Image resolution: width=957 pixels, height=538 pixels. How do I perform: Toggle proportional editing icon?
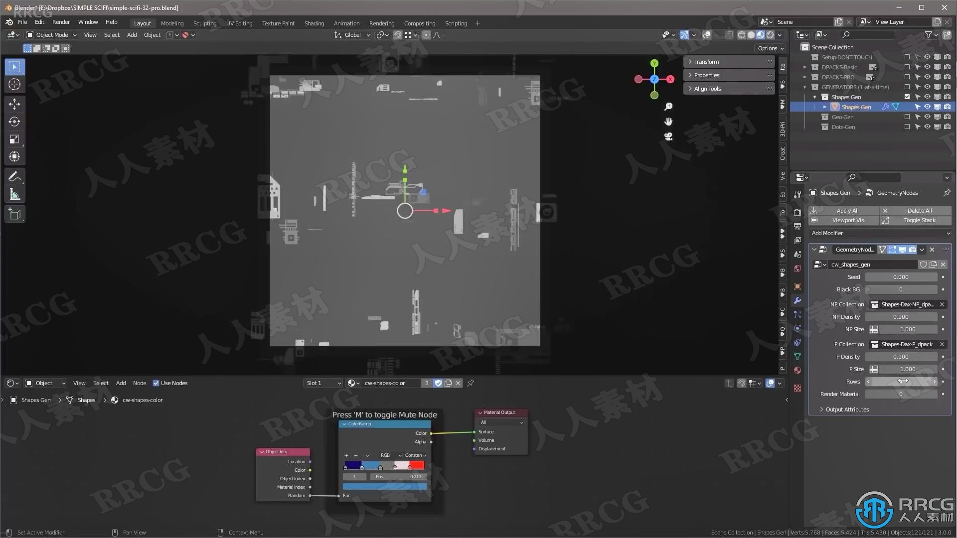point(426,35)
